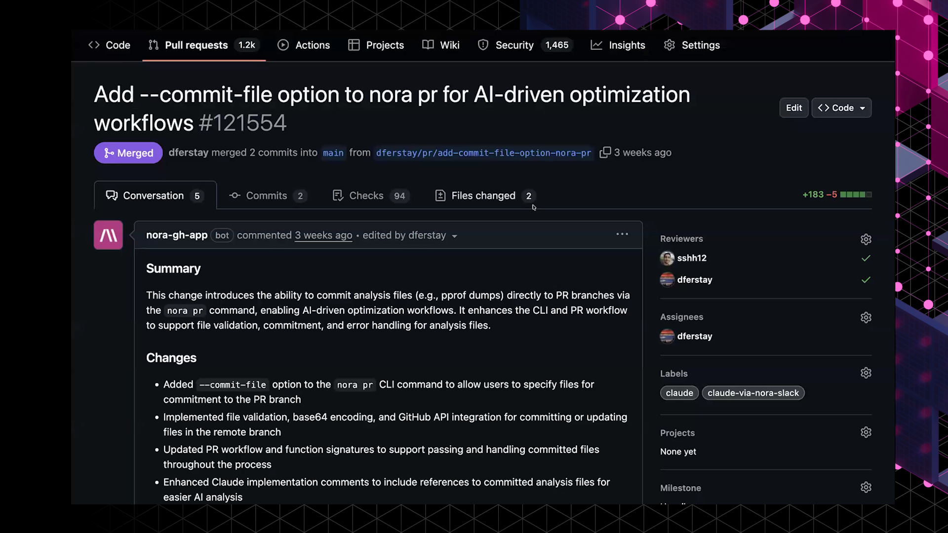Viewport: 948px width, 533px height.
Task: Click the inline --commit-file code text
Action: [x=233, y=385]
